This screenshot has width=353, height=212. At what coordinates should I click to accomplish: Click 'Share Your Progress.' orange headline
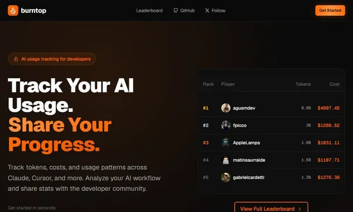60,135
